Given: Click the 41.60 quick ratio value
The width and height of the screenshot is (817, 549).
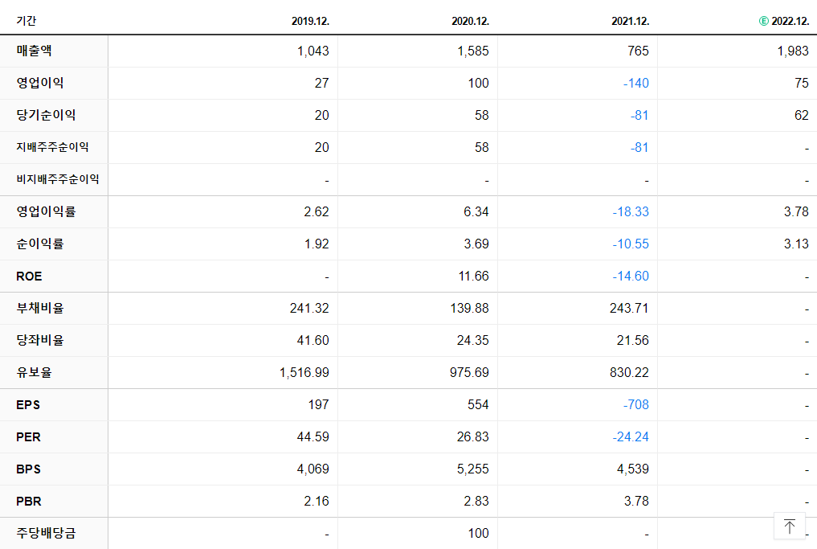Looking at the screenshot, I should [x=313, y=341].
